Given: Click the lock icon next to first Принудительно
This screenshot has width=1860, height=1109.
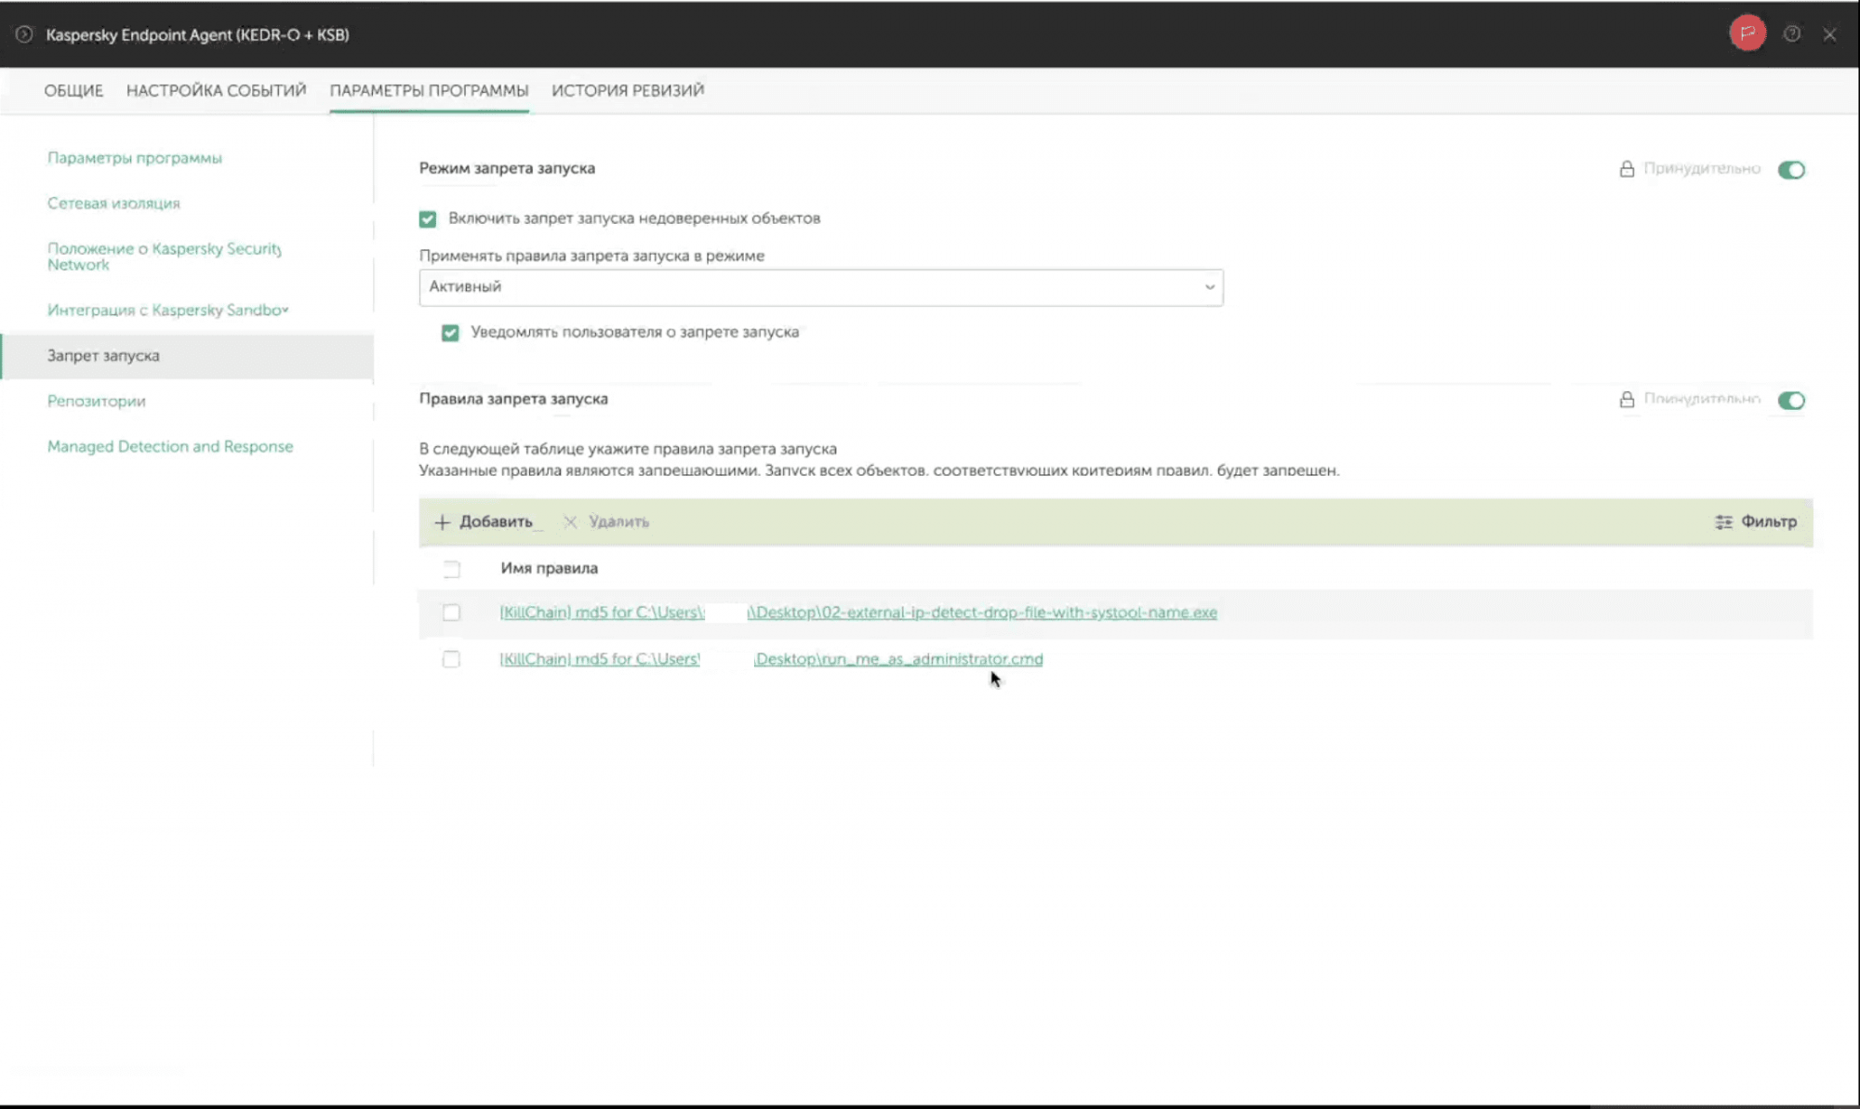Looking at the screenshot, I should (x=1627, y=169).
